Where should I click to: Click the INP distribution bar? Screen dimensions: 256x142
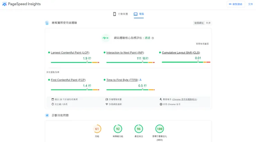tap(130, 62)
